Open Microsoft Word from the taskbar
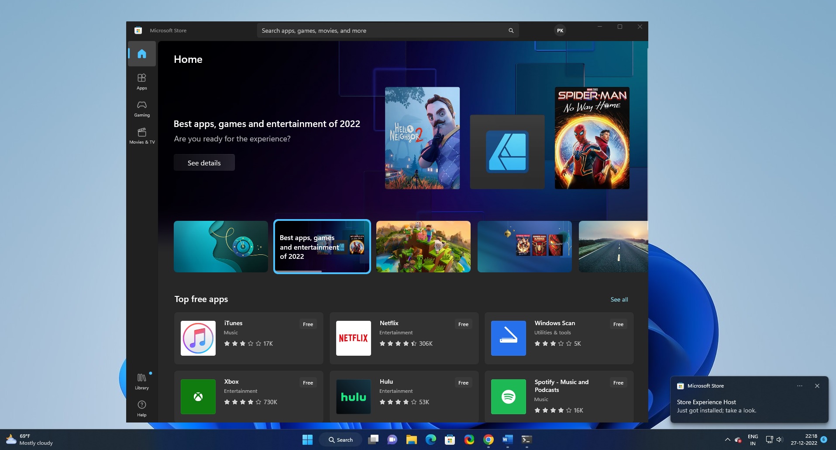 point(508,440)
